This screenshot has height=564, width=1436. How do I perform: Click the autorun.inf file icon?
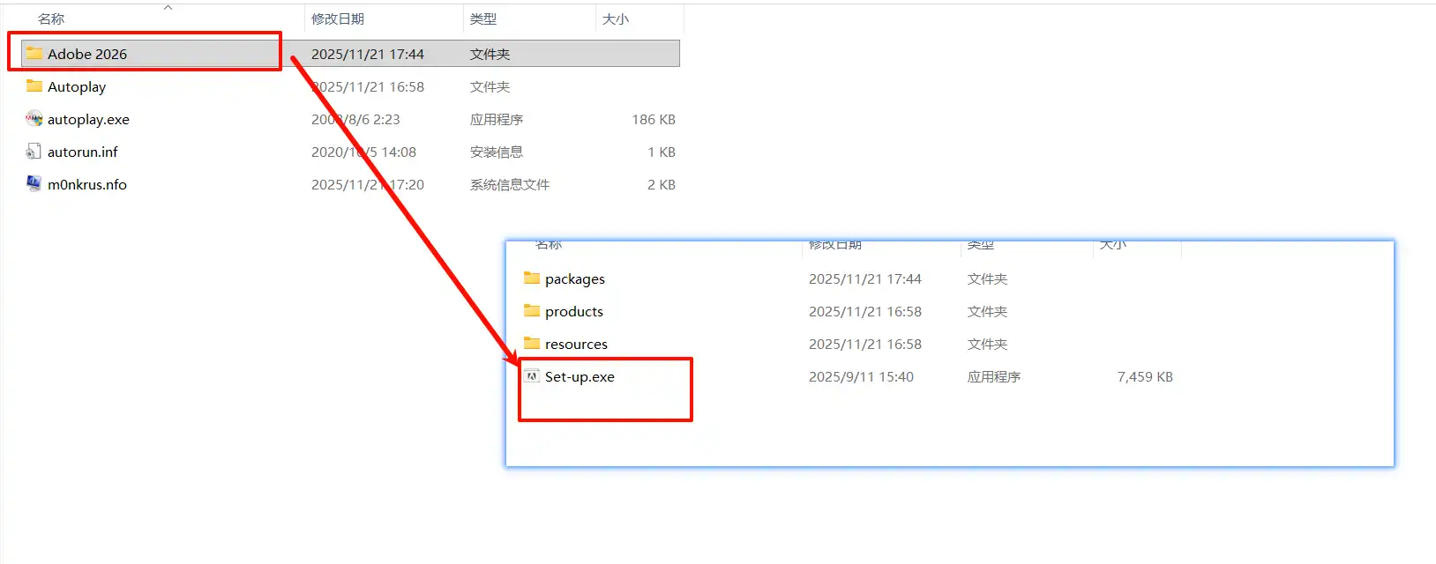coord(34,152)
